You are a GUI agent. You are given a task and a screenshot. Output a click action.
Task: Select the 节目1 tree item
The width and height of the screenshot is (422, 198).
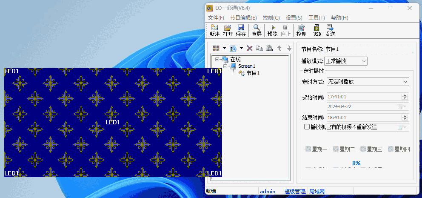point(253,73)
